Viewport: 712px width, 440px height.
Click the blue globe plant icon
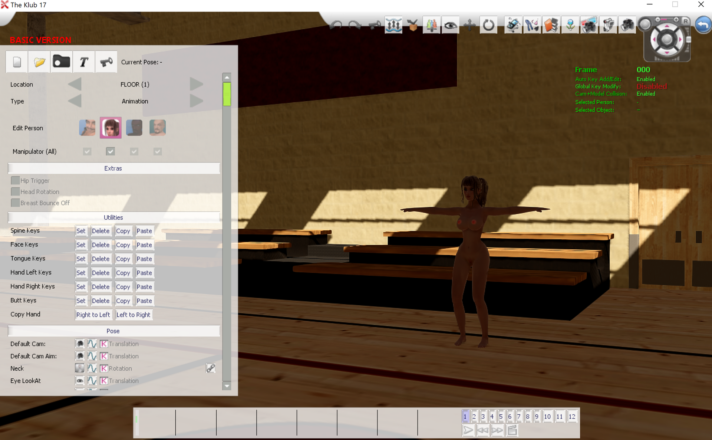570,25
